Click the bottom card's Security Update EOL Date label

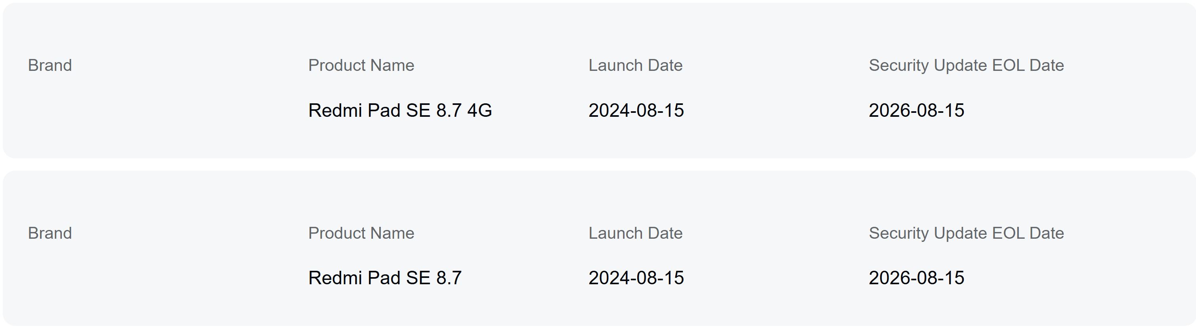(x=966, y=233)
